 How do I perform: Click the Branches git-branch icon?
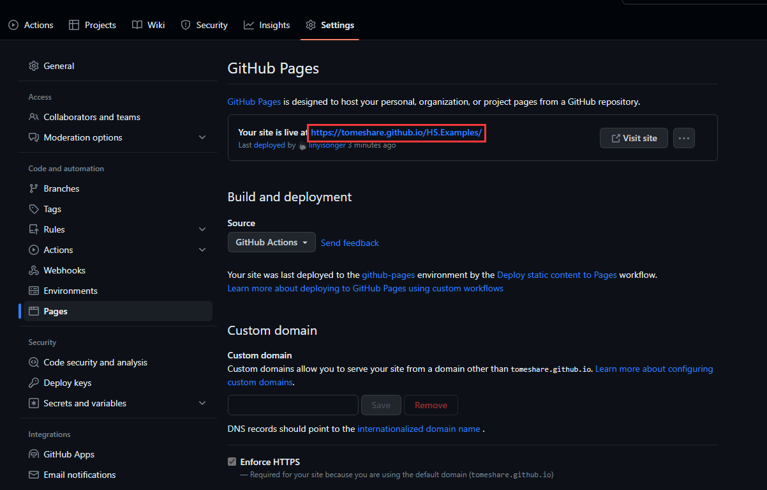click(x=34, y=188)
